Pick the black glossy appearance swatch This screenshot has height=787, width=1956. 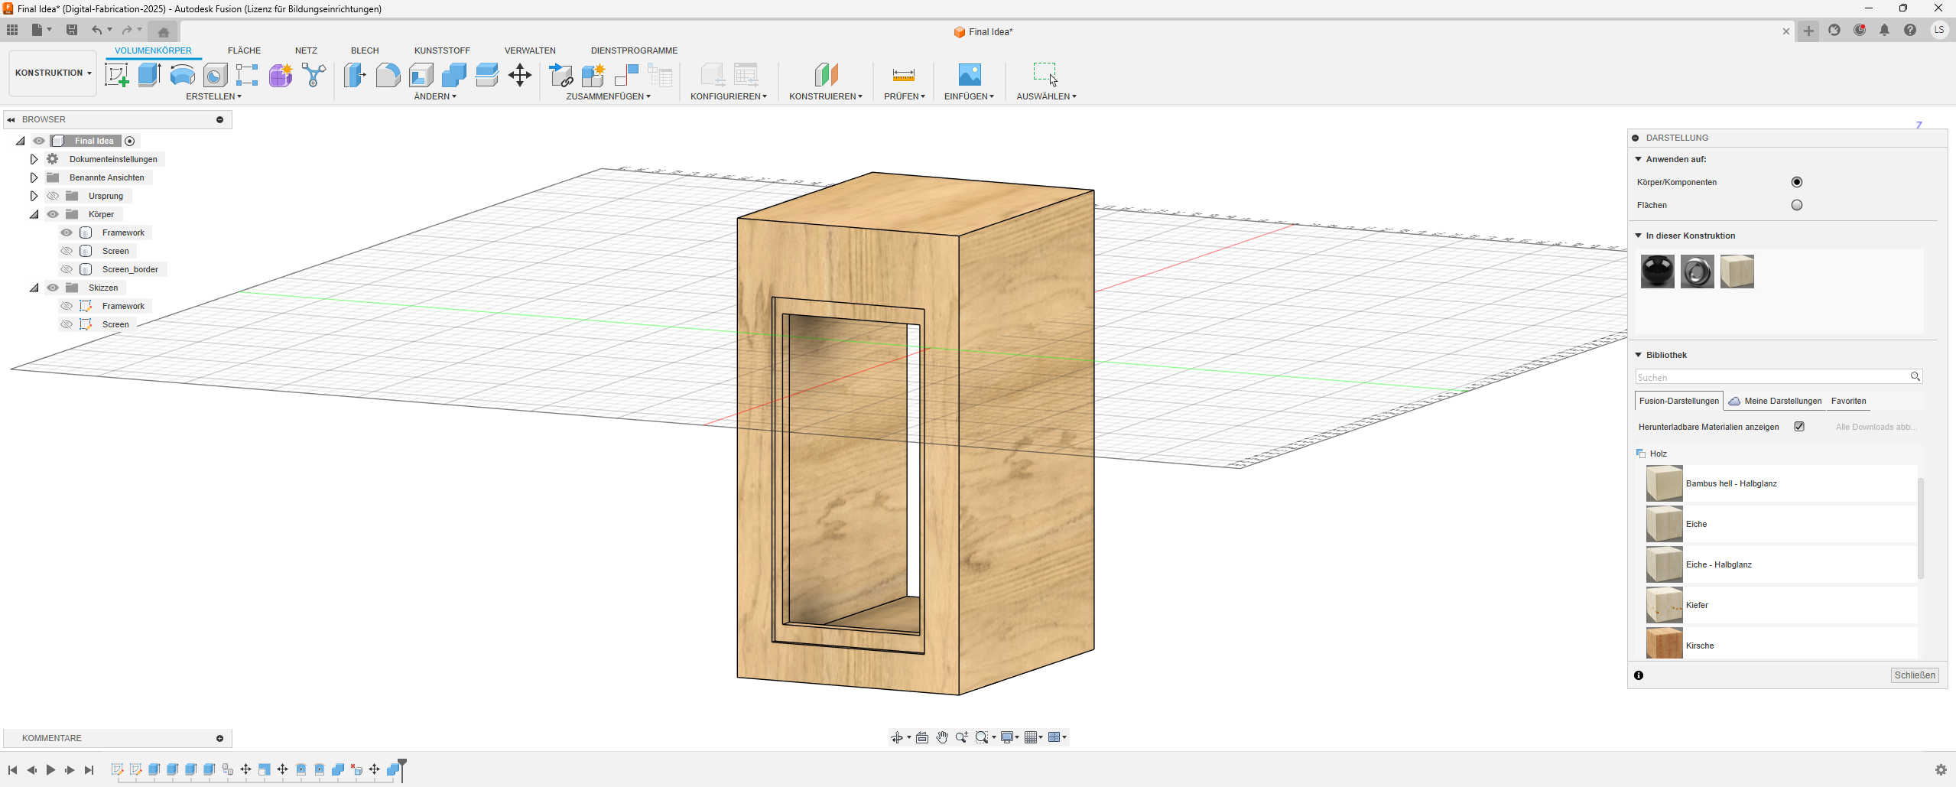[1657, 272]
